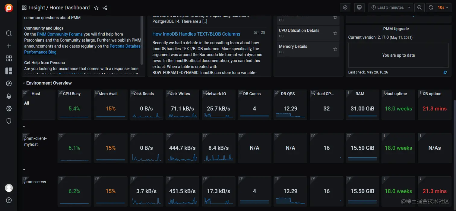The width and height of the screenshot is (456, 211).
Task: Click the overview Network IO 25.7 kB/s value
Action: [x=219, y=109]
